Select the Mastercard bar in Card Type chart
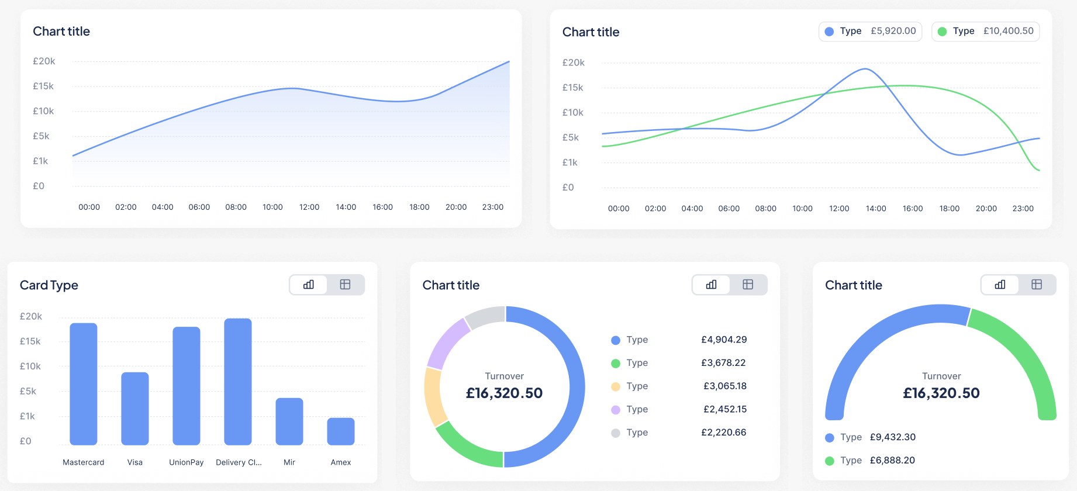The image size is (1077, 491). pos(84,384)
